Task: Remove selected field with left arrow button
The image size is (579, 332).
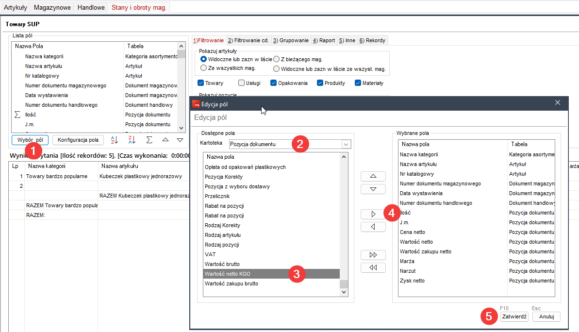Action: tap(373, 227)
